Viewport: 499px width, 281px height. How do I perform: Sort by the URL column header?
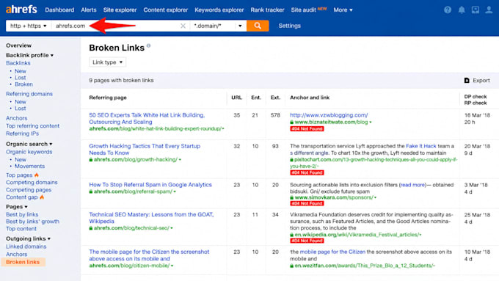tap(236, 98)
